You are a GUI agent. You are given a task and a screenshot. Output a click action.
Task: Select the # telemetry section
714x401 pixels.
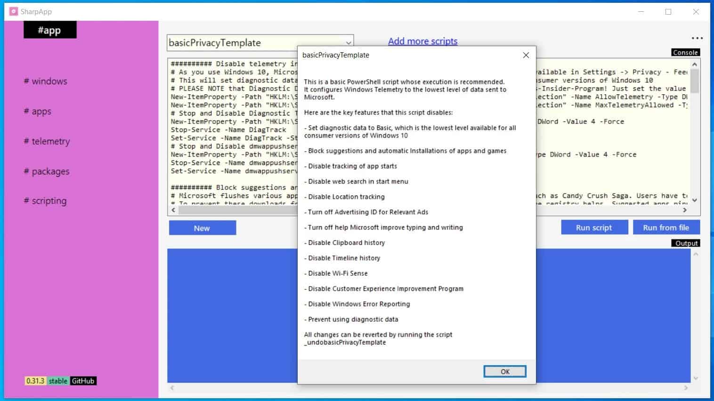(x=47, y=141)
